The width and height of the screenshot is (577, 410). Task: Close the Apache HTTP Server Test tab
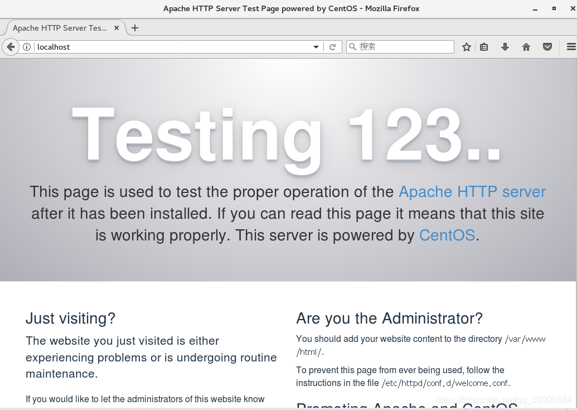point(117,28)
